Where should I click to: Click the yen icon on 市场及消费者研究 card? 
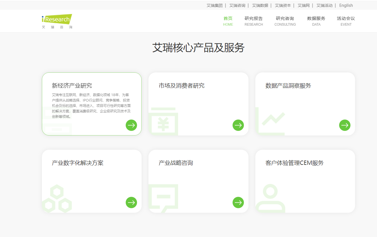164,121
